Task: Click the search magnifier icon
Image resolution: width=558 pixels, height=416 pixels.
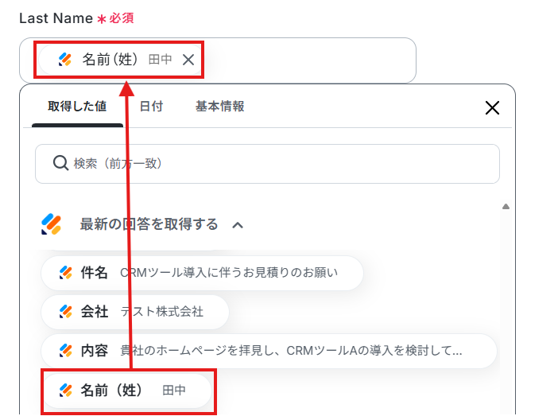Action: coord(60,164)
